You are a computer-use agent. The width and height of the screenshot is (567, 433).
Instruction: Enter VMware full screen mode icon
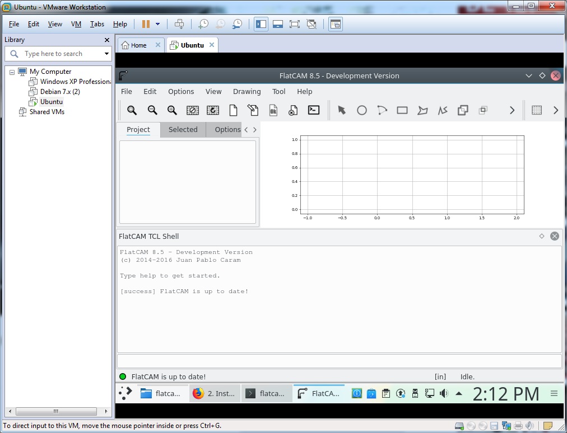click(x=294, y=24)
